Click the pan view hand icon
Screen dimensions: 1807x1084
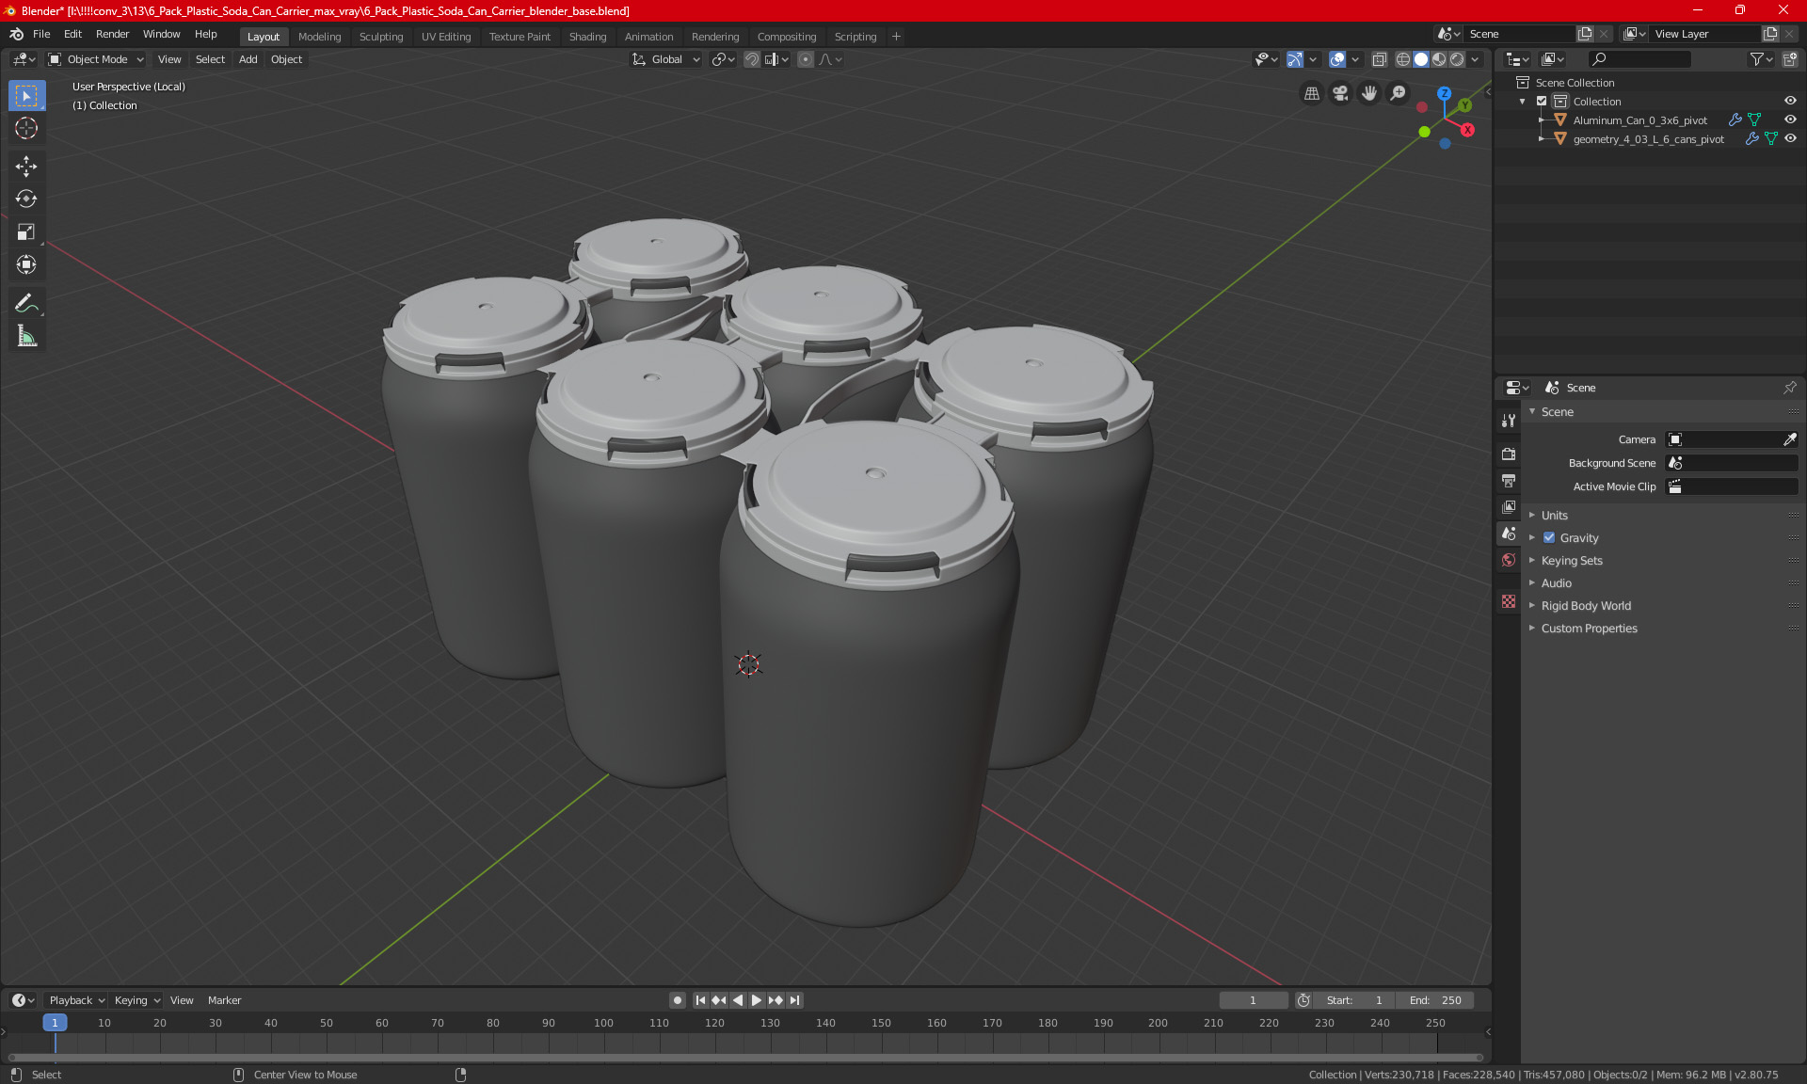click(x=1369, y=93)
